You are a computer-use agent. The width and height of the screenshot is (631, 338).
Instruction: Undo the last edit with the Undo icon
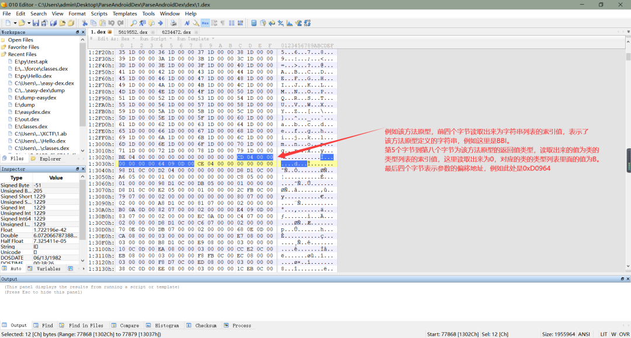[112, 23]
